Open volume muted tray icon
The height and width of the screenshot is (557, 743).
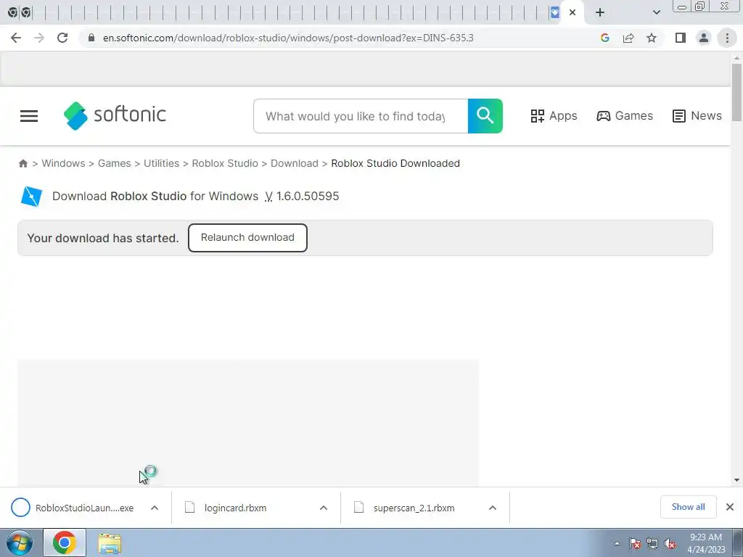(x=670, y=543)
